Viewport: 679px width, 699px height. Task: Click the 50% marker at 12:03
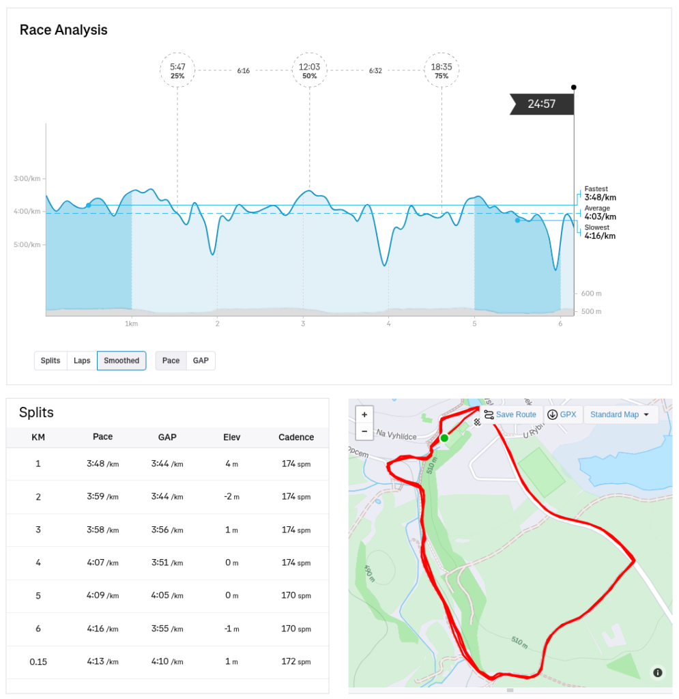click(x=310, y=70)
